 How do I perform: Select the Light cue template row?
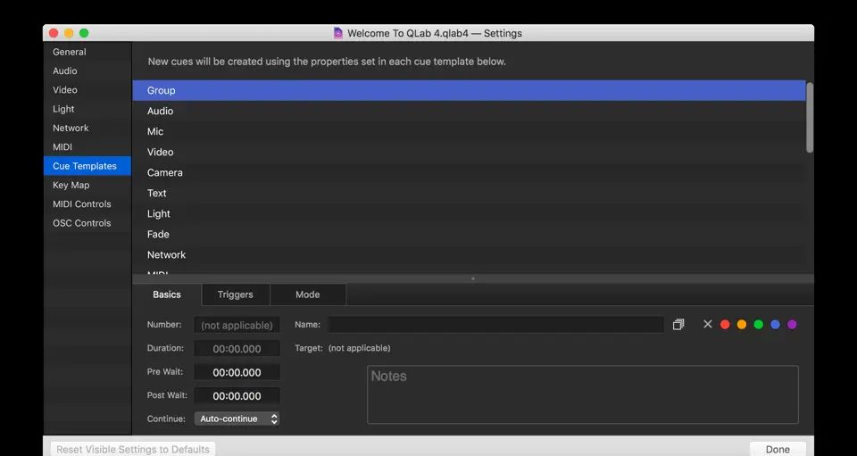[469, 213]
